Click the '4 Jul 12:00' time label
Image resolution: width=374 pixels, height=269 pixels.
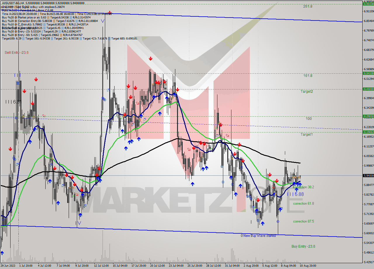pyautogui.click(x=44, y=266)
